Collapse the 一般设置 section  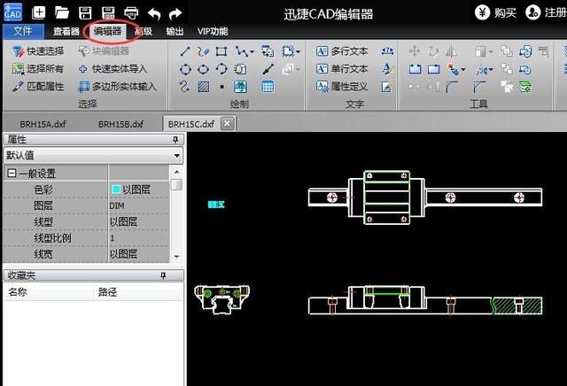(12, 174)
